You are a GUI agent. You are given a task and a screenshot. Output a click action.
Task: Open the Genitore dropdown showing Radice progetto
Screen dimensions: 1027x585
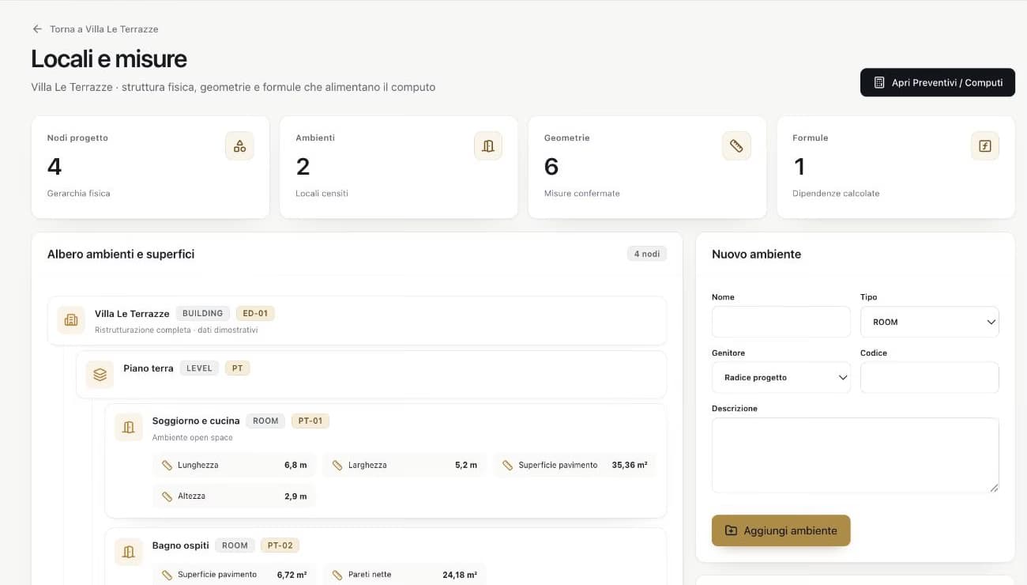click(781, 378)
